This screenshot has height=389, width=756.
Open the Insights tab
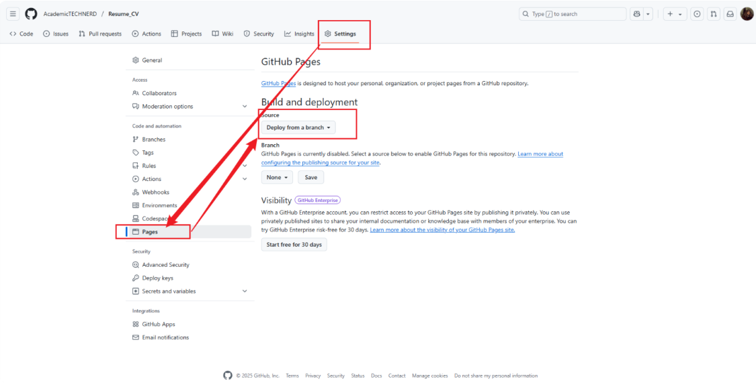click(x=300, y=34)
